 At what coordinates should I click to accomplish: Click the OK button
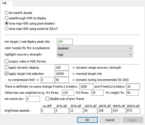click(x=87, y=120)
